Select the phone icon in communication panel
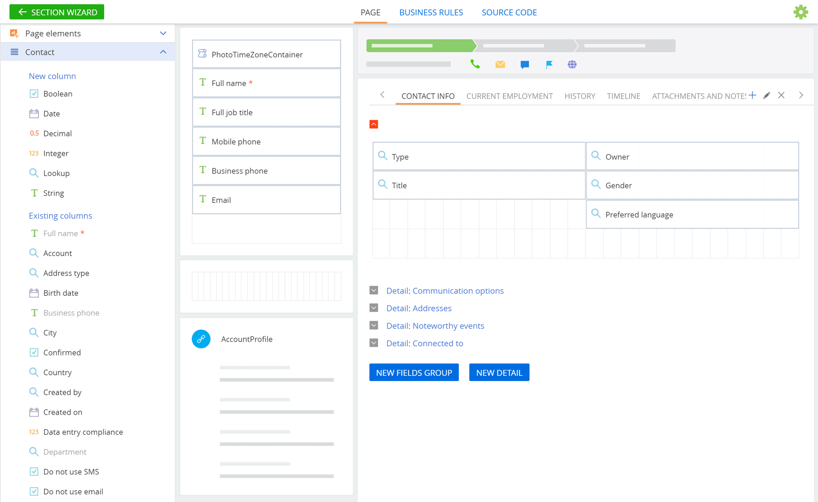This screenshot has width=818, height=502. click(x=475, y=64)
